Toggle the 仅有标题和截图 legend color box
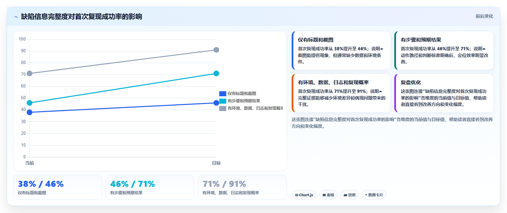Viewport: 507px width, 213px height. coord(222,94)
